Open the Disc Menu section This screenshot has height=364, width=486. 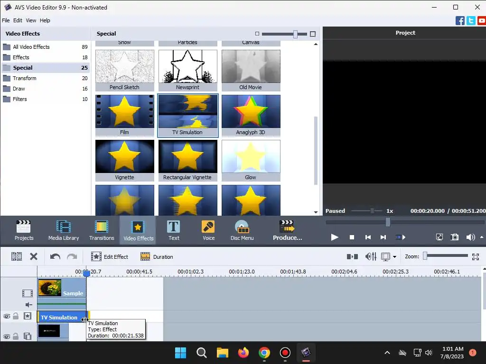point(242,230)
